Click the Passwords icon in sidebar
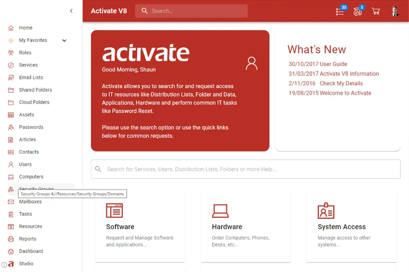 (x=11, y=127)
